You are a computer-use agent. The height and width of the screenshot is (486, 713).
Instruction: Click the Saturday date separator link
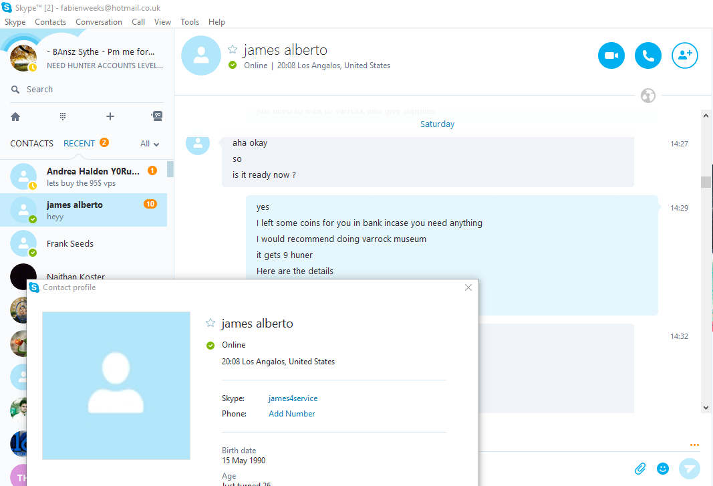click(x=437, y=124)
